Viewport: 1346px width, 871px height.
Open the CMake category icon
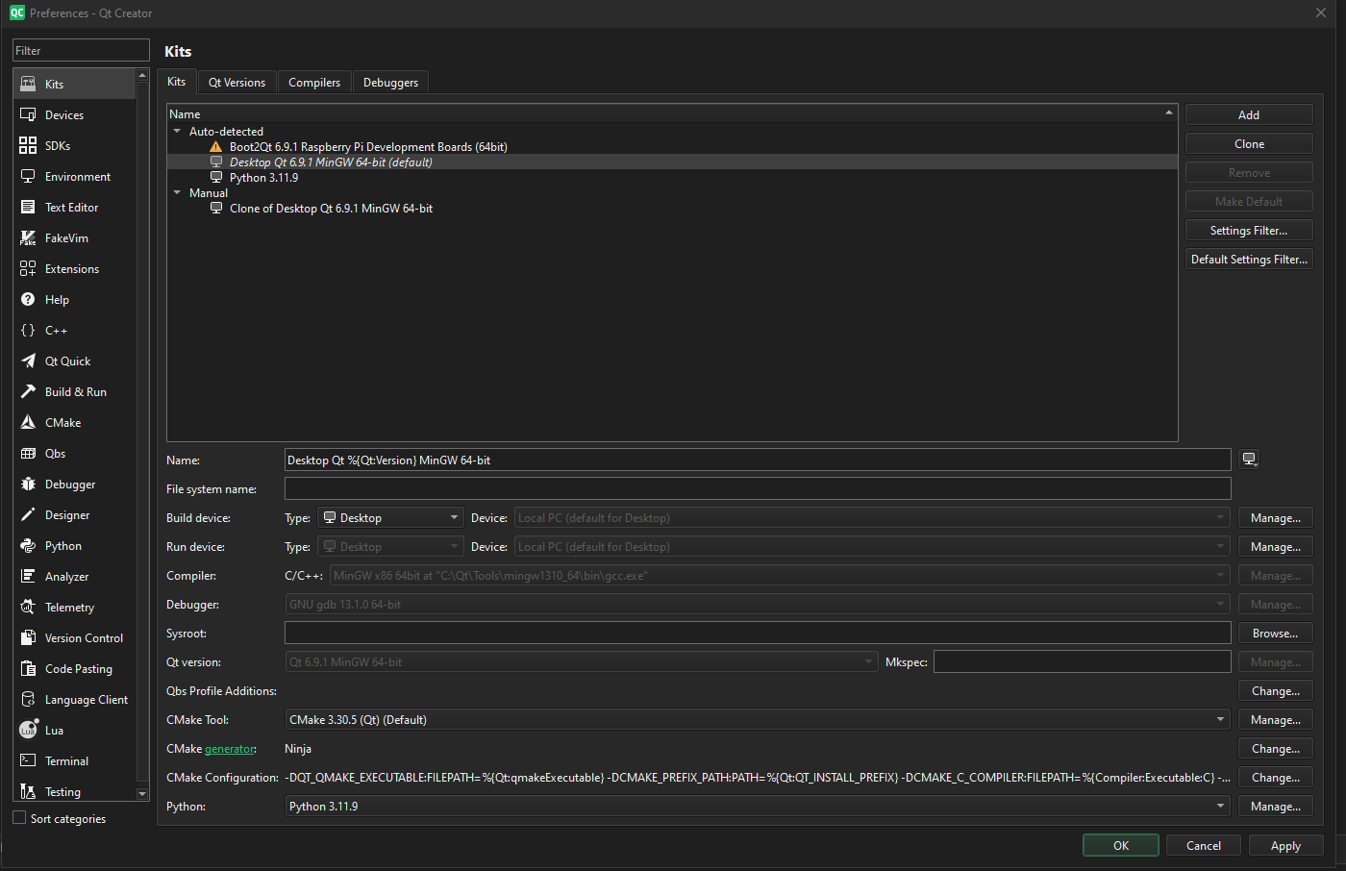[28, 423]
